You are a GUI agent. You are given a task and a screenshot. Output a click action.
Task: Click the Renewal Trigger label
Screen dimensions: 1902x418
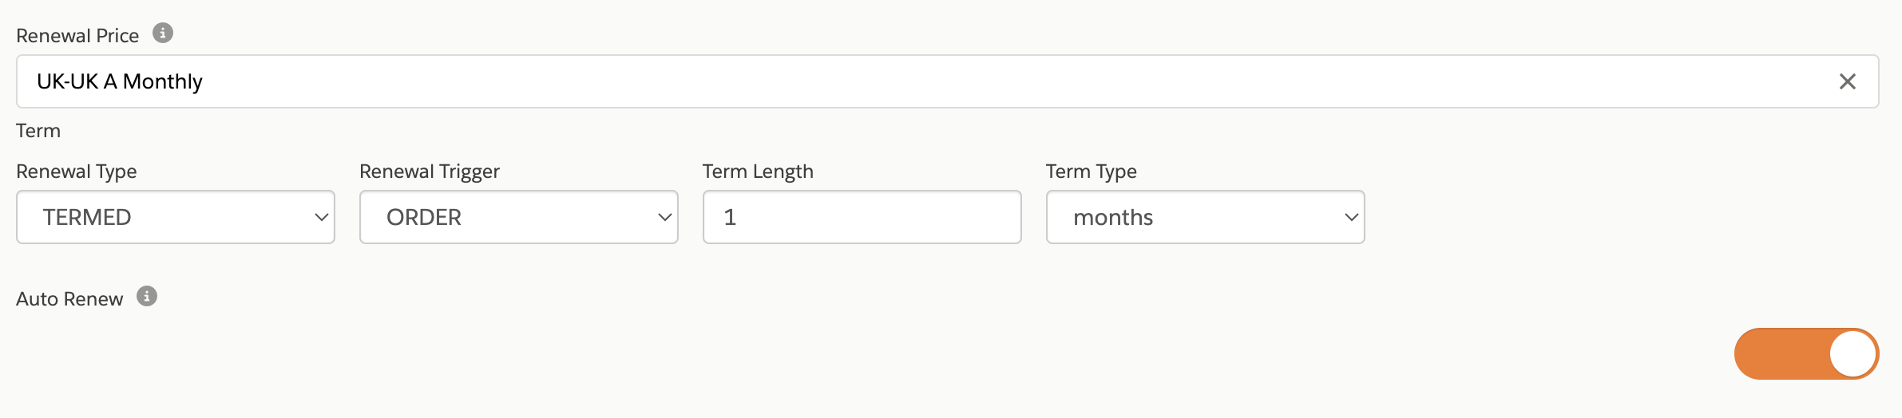430,172
